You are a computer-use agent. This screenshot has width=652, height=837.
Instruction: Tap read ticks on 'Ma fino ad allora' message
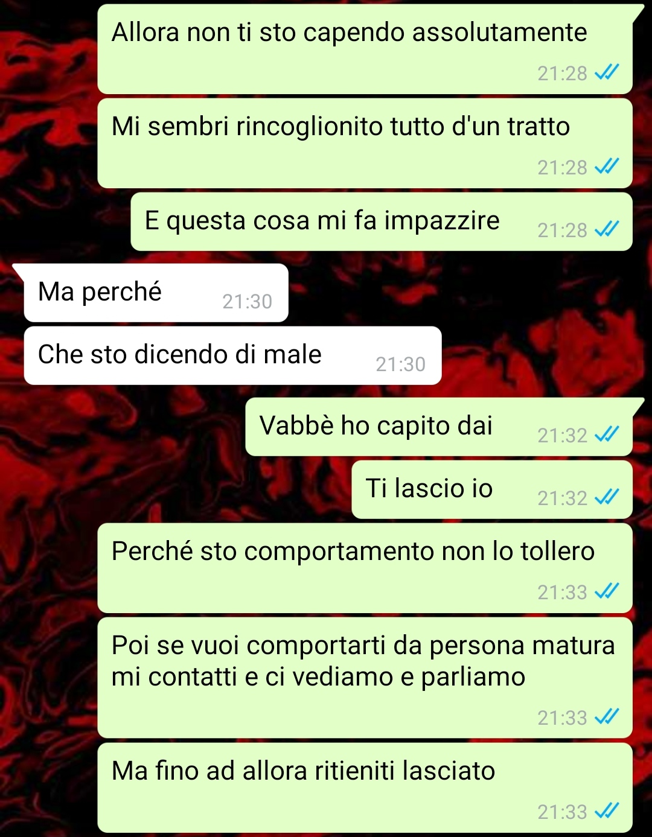(x=607, y=812)
